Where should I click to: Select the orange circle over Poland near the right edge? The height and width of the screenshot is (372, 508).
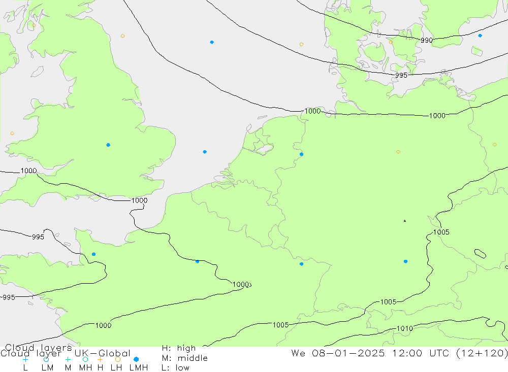(495, 145)
